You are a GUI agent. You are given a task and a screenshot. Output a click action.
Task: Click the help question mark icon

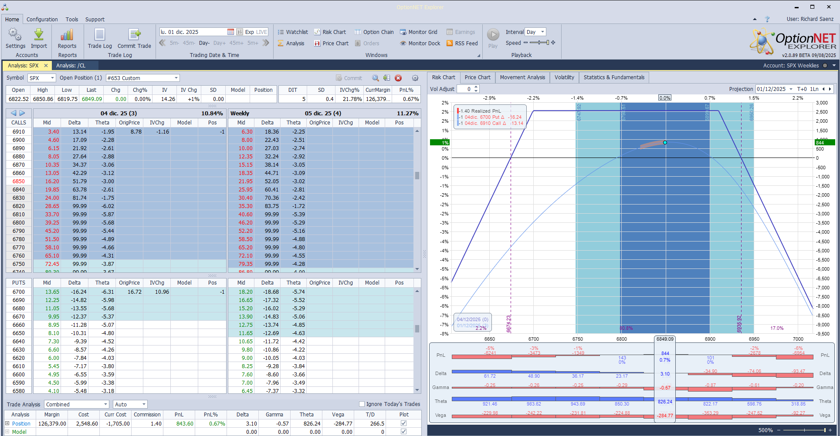[x=767, y=19]
